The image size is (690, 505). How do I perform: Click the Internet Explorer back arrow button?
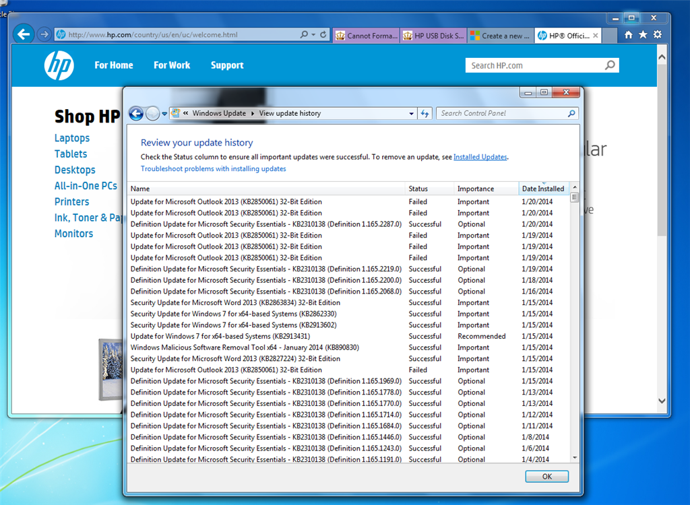(x=24, y=34)
